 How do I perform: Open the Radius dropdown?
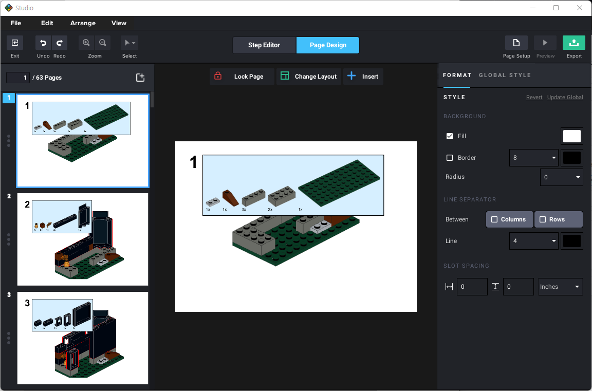point(561,177)
